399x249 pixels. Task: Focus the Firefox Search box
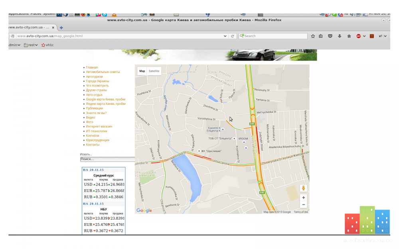[273, 36]
